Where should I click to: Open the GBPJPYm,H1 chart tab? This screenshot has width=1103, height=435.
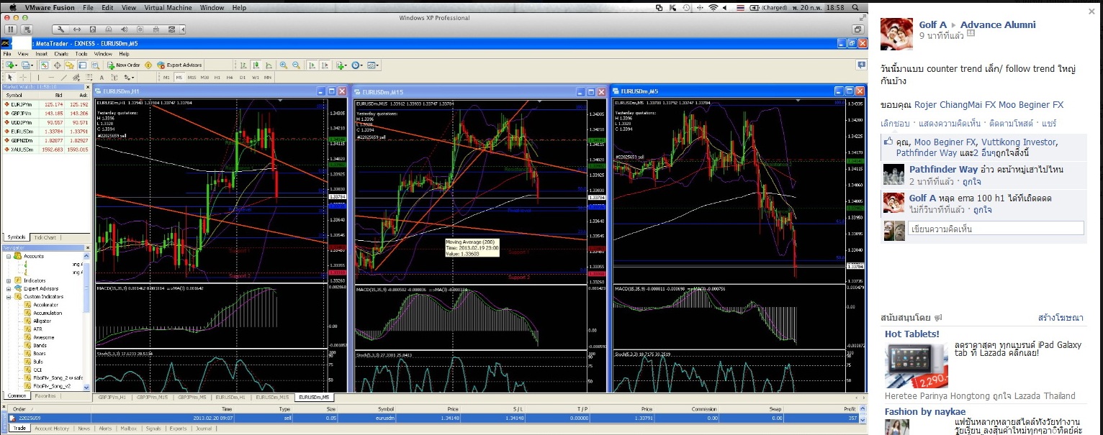coord(112,397)
